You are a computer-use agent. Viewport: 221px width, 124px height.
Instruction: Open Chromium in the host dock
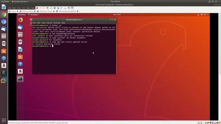click(x=4, y=21)
